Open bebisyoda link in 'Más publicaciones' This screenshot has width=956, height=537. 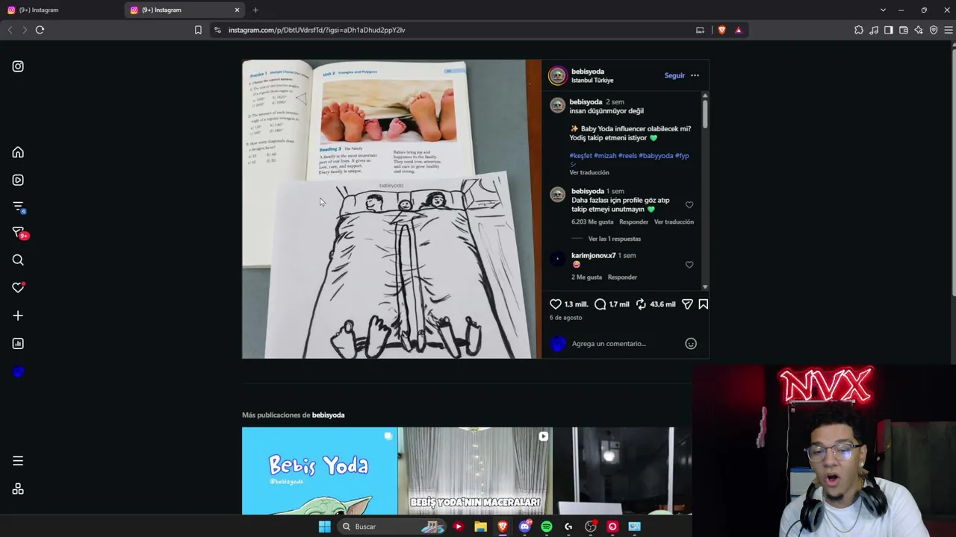(x=328, y=415)
